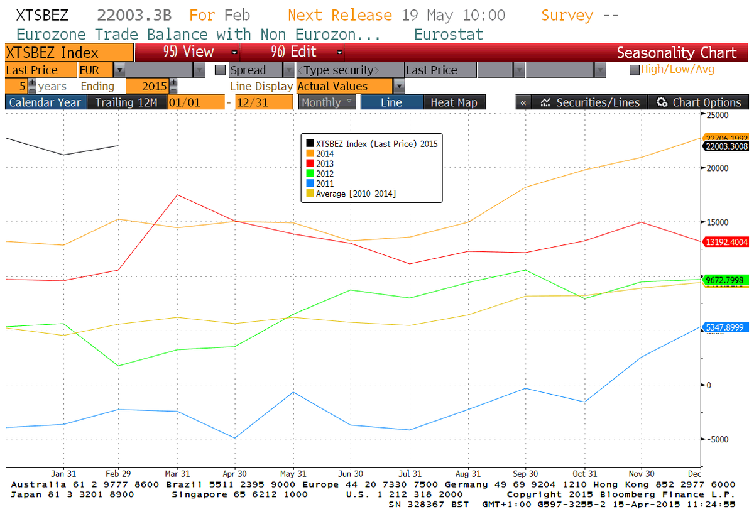Click the 01/01 start date field
Image resolution: width=754 pixels, height=519 pixels.
point(196,102)
